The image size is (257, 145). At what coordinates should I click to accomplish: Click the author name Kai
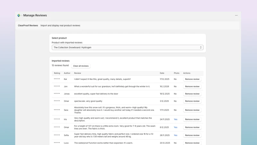(x=66, y=79)
